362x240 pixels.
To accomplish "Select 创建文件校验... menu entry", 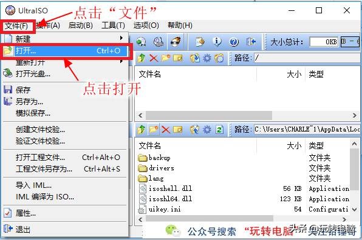I will pyautogui.click(x=64, y=130).
